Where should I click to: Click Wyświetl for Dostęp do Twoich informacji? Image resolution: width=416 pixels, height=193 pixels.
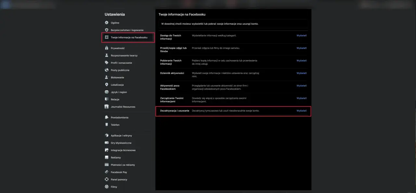pyautogui.click(x=302, y=35)
